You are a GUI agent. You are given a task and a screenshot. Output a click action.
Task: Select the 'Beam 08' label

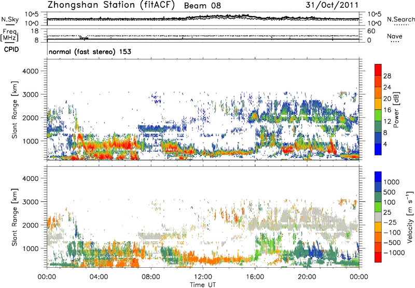pyautogui.click(x=202, y=6)
